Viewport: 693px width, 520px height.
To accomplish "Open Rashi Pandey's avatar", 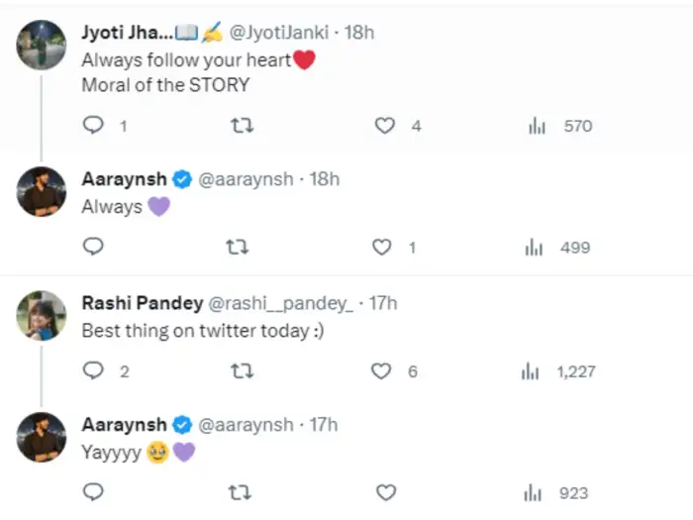I will 42,315.
